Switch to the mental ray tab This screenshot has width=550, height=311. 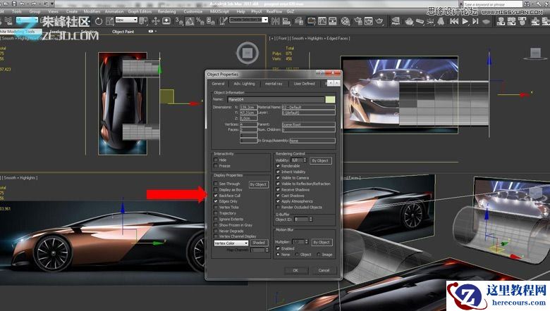pyautogui.click(x=274, y=84)
